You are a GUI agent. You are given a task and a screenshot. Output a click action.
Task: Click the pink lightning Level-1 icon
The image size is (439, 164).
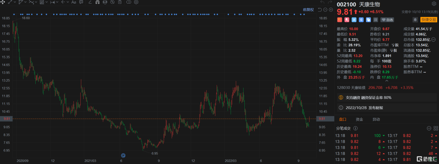[x=347, y=20]
